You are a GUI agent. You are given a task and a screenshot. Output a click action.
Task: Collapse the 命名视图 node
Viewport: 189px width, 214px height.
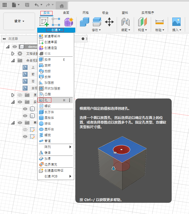click(x=13, y=60)
